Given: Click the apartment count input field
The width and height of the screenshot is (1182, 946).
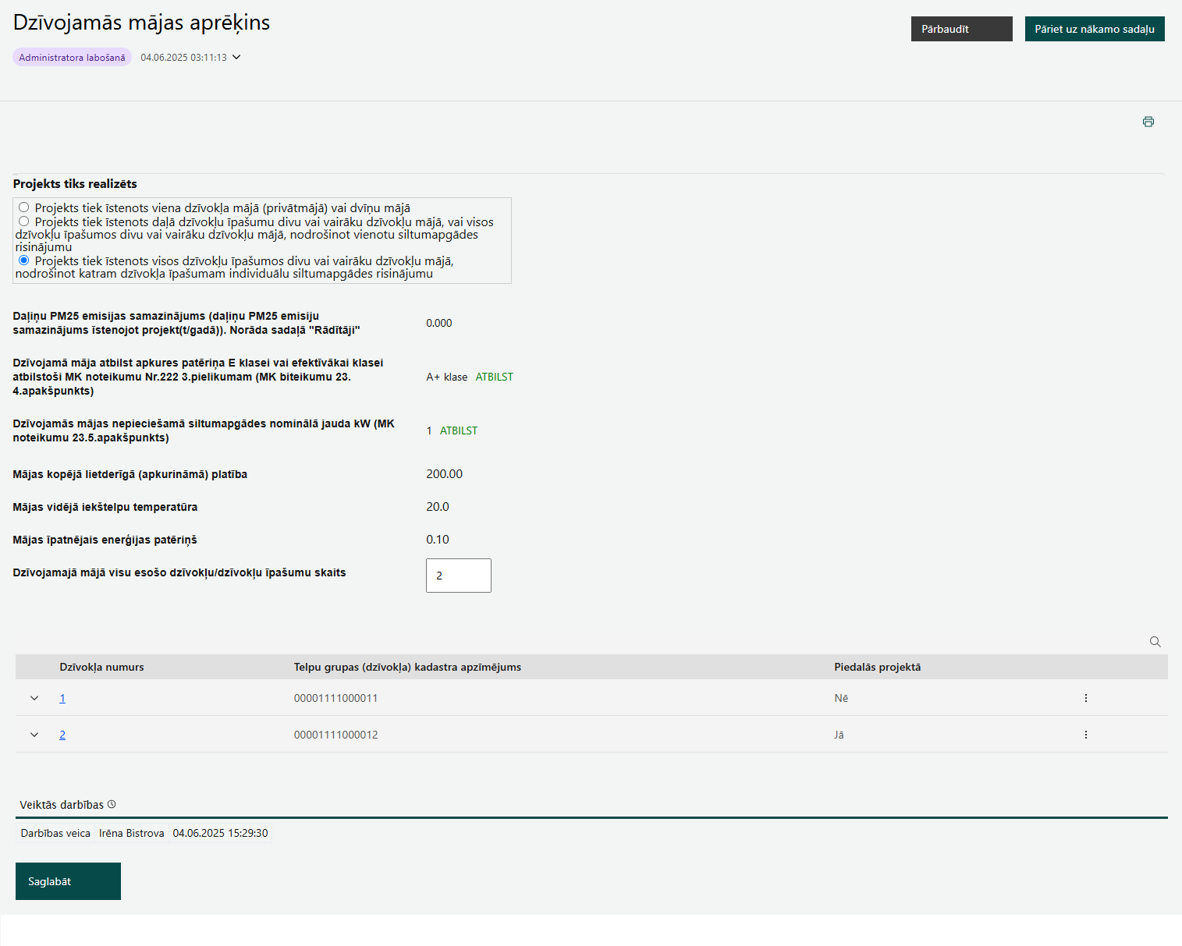Looking at the screenshot, I should pyautogui.click(x=458, y=576).
